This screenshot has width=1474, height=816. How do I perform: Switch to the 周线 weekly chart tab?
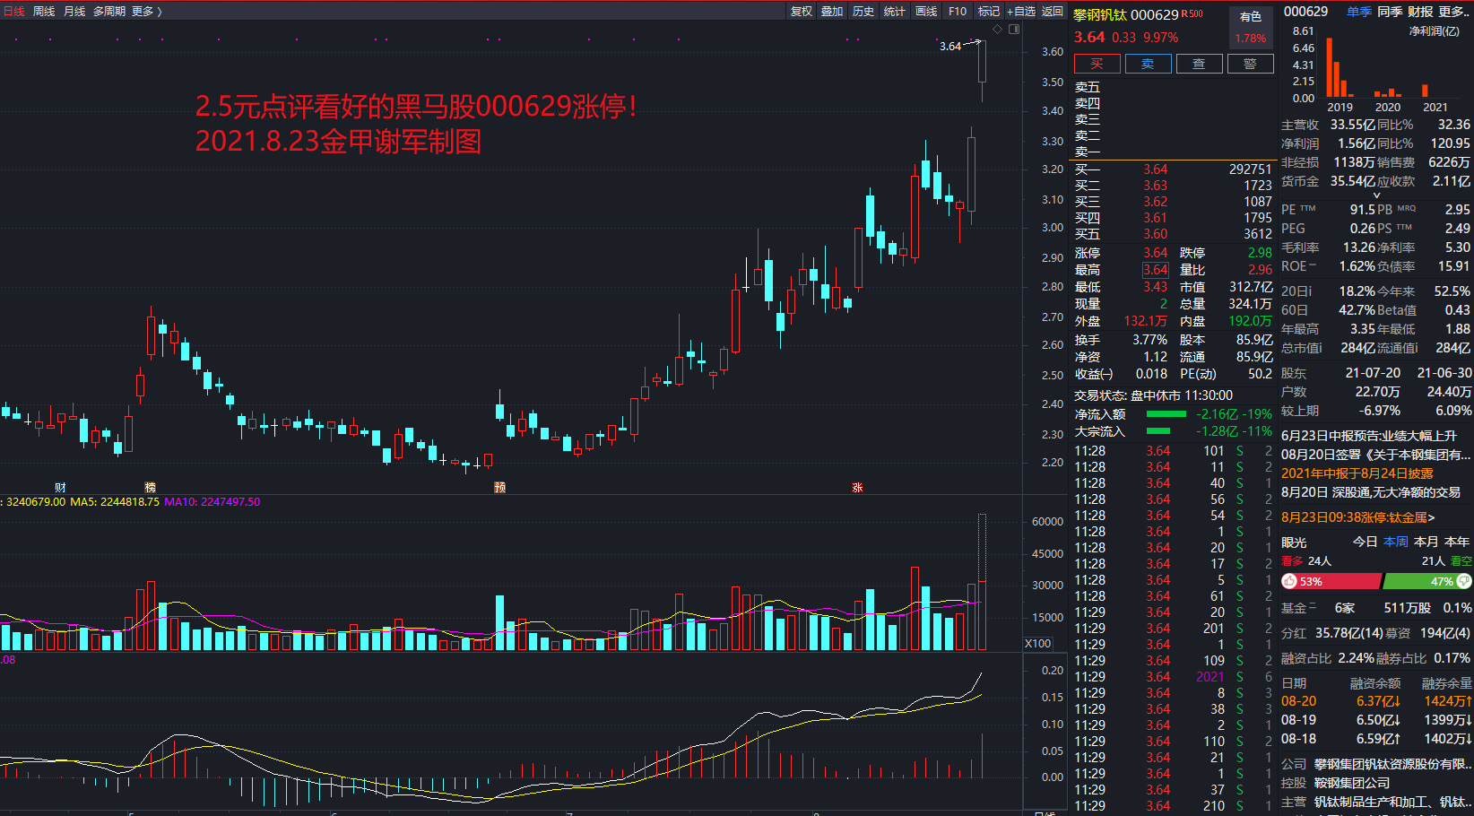[x=44, y=12]
